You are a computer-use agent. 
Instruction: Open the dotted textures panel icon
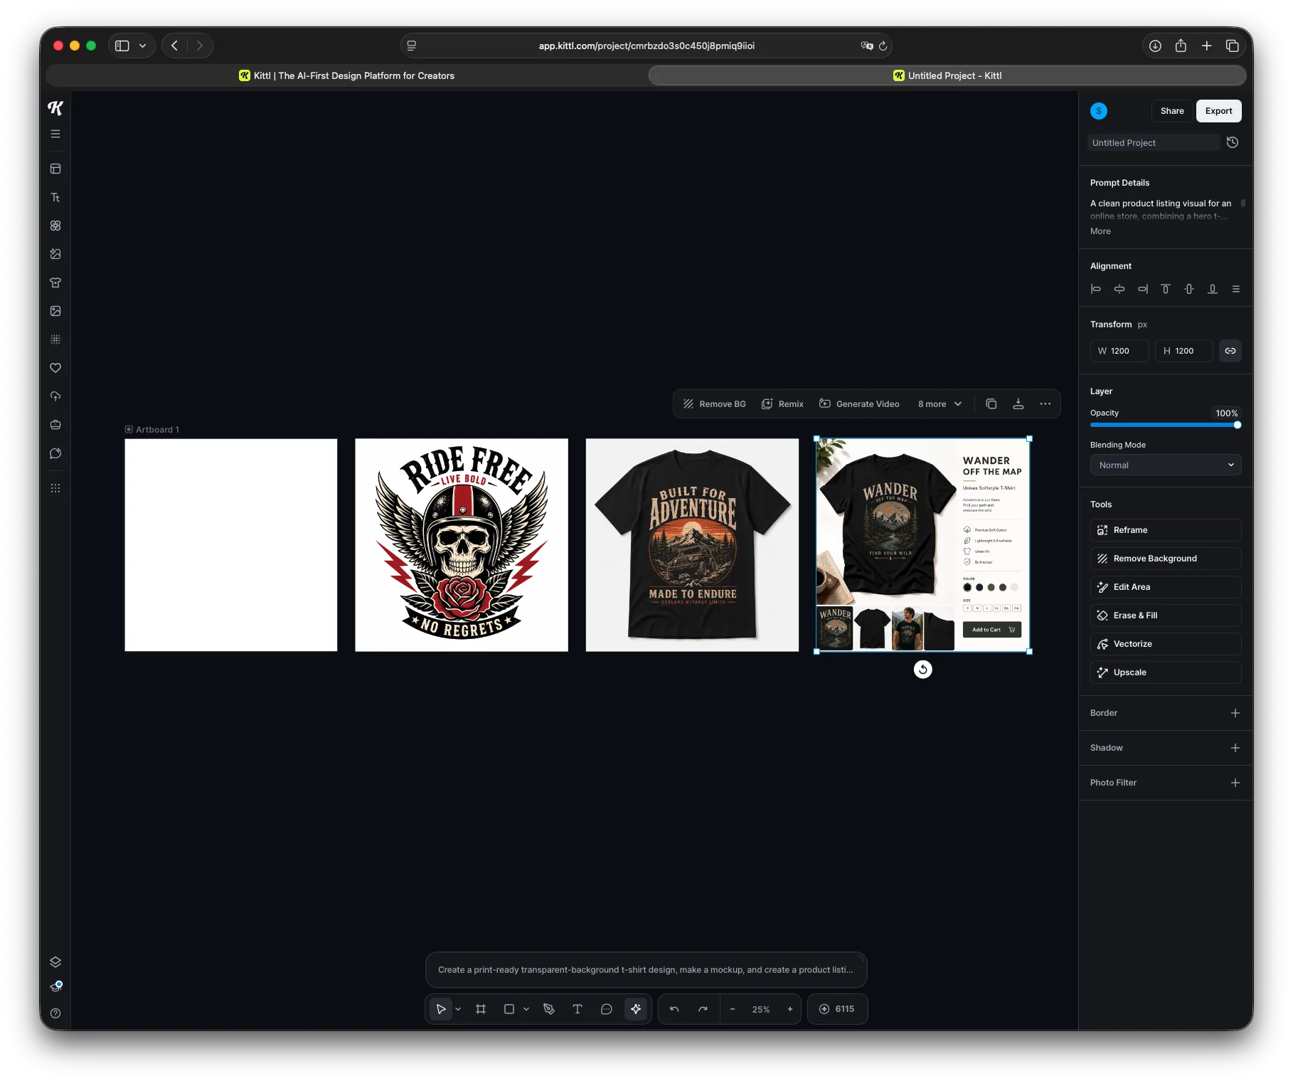55,339
